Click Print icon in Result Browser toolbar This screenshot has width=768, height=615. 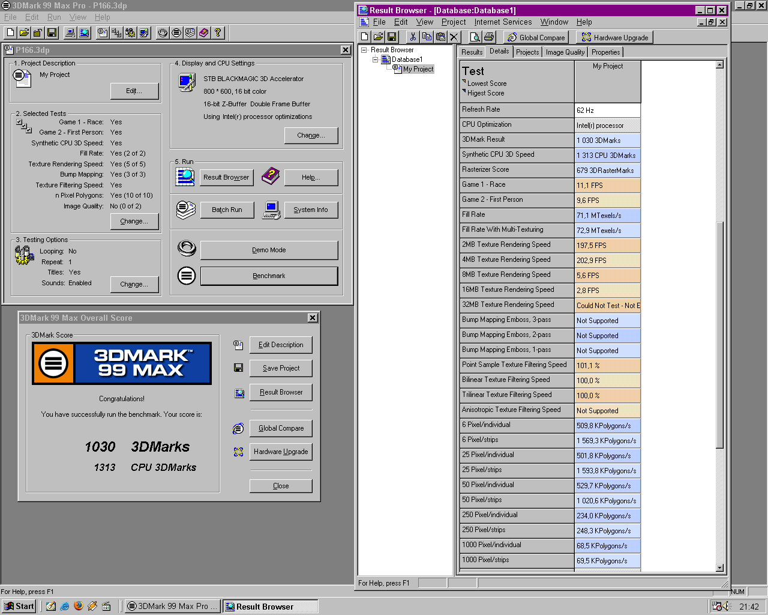(488, 37)
